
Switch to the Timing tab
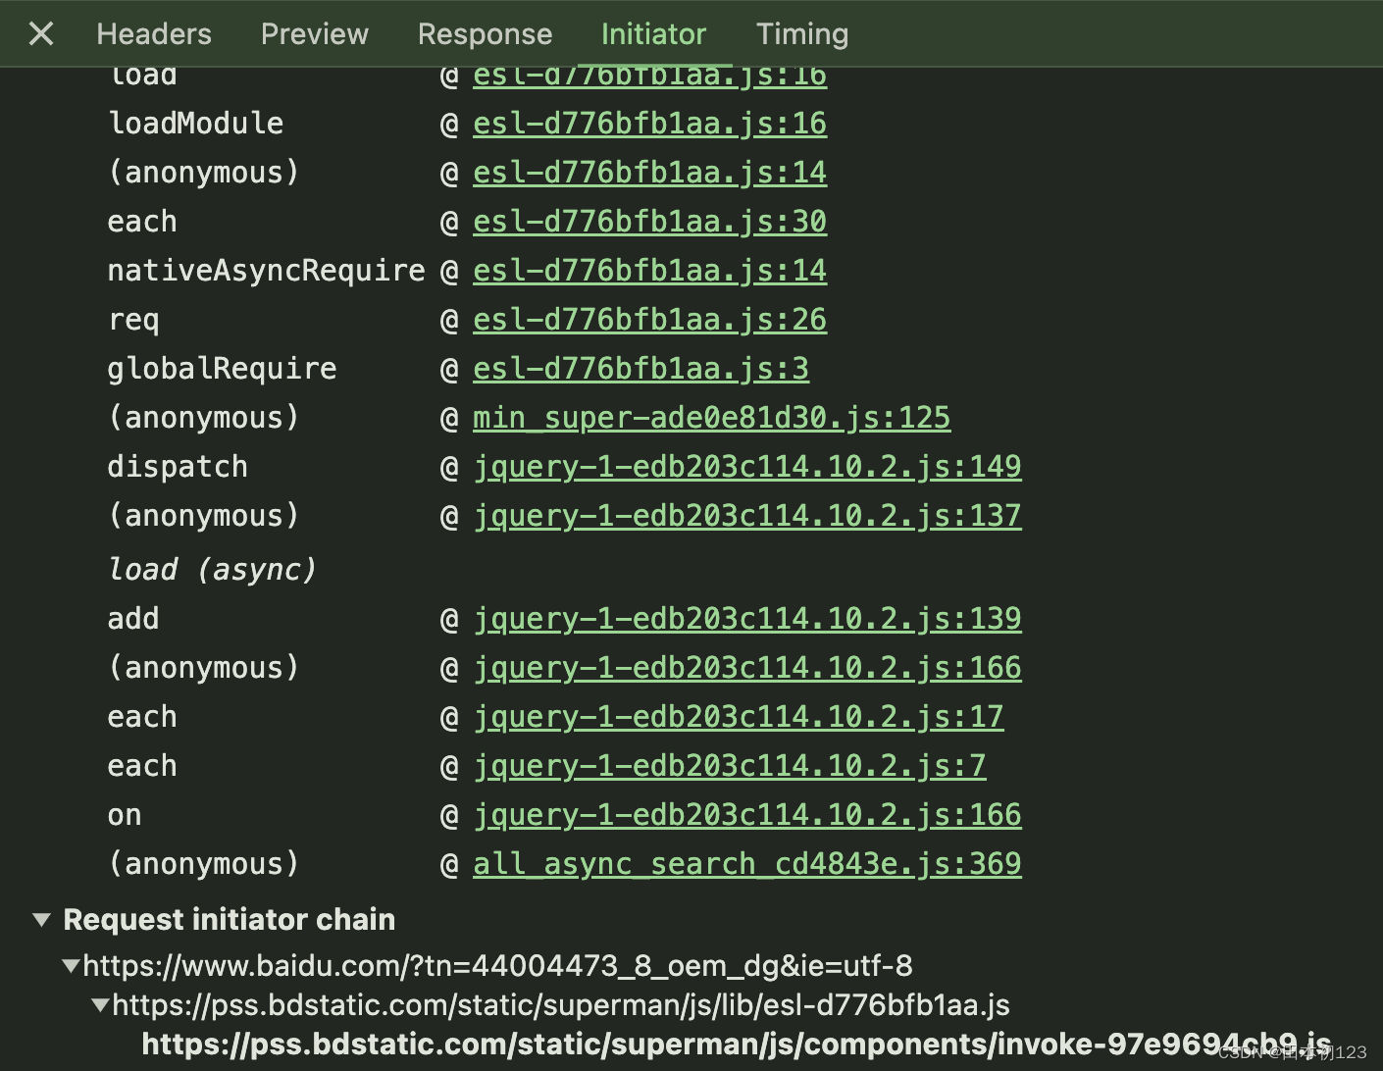[802, 34]
